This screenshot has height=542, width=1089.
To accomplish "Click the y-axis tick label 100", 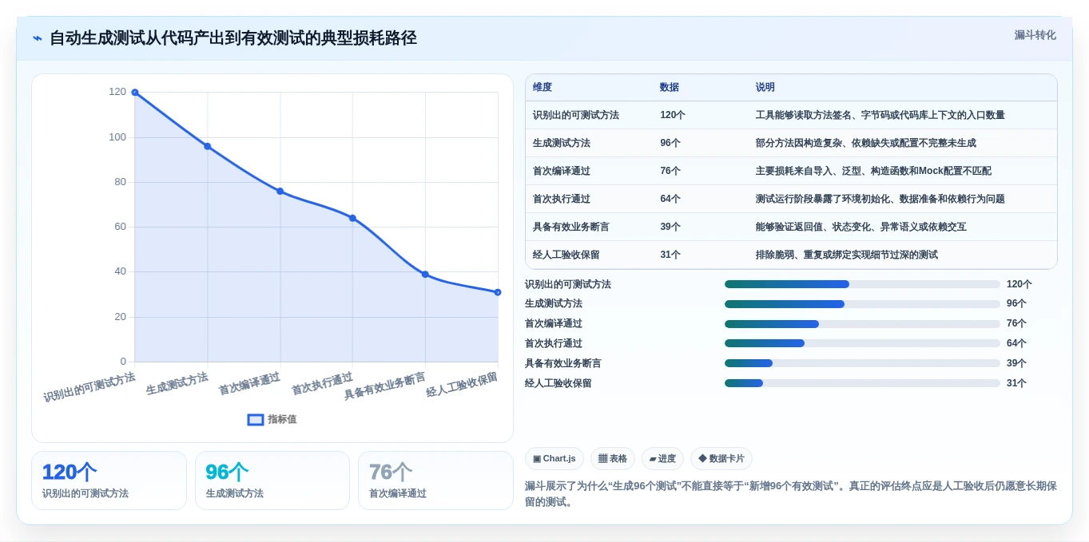I will coord(117,137).
